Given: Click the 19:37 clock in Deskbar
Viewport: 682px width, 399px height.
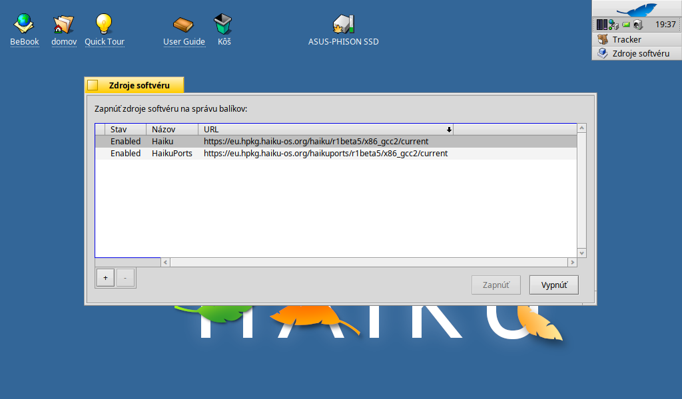Looking at the screenshot, I should [x=665, y=25].
